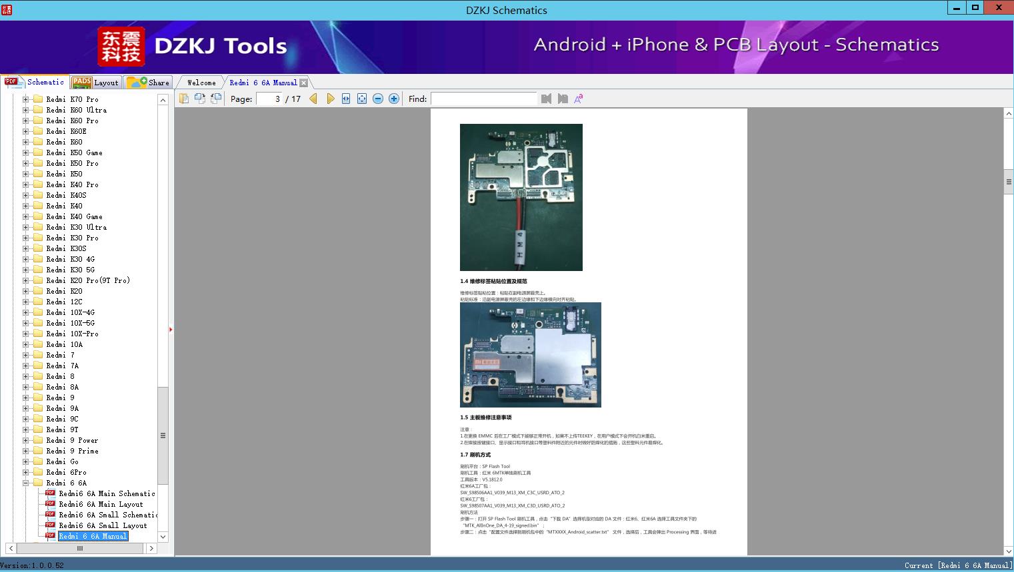Collapse the Redmi 6 6A folder
1014x572 pixels.
coord(26,483)
